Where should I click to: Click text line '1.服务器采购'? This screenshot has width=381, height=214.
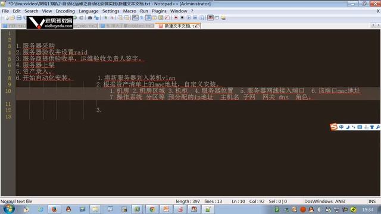tap(35, 46)
